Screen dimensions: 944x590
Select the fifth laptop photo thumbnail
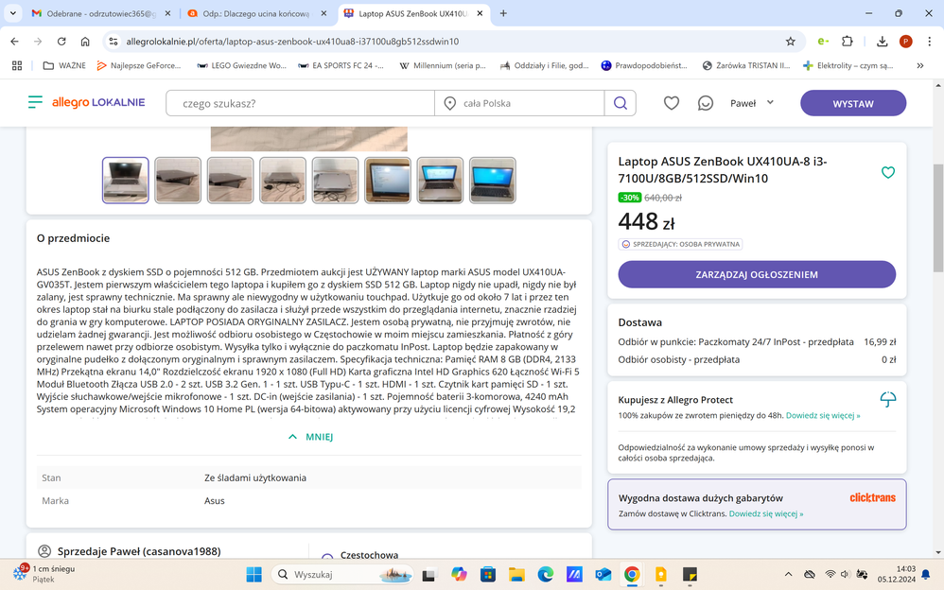[x=335, y=180]
